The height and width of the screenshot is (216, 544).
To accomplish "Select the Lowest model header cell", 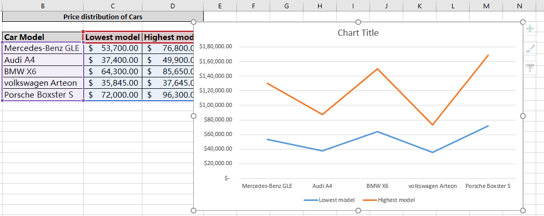I will pyautogui.click(x=113, y=37).
